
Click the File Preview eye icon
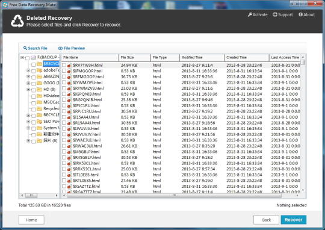tap(60, 48)
